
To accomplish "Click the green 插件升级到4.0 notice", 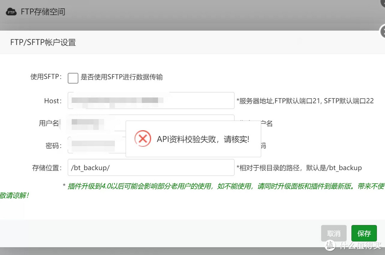I will click(x=192, y=191).
